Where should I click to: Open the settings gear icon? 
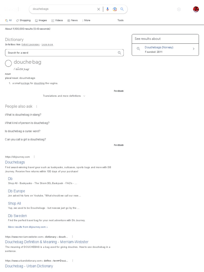coord(179,9)
